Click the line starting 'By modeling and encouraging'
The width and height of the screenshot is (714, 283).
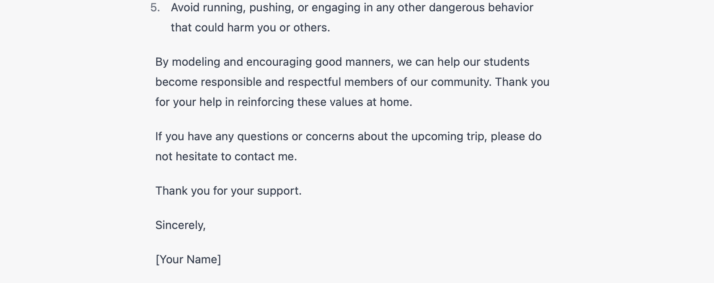click(342, 62)
